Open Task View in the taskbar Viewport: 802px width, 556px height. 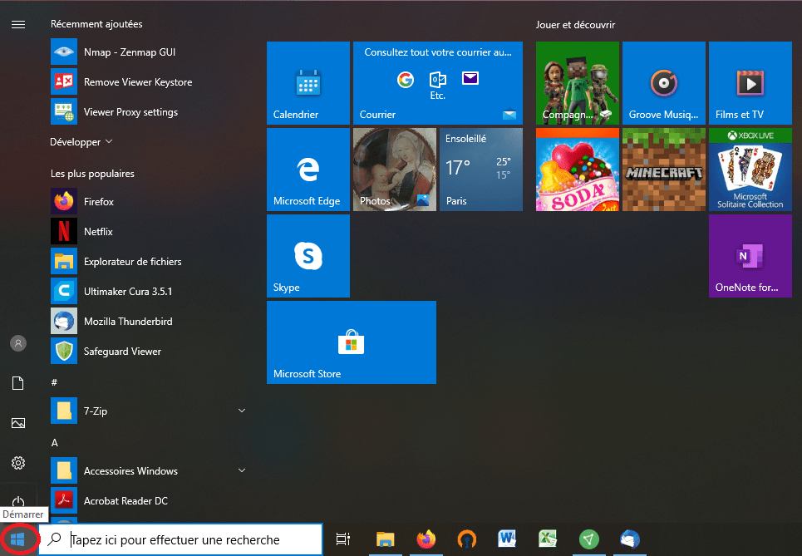343,539
